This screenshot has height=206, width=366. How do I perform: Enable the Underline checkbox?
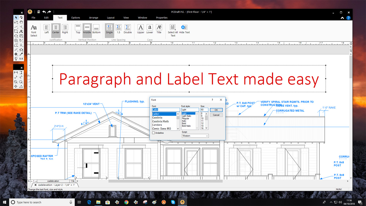tap(153, 133)
